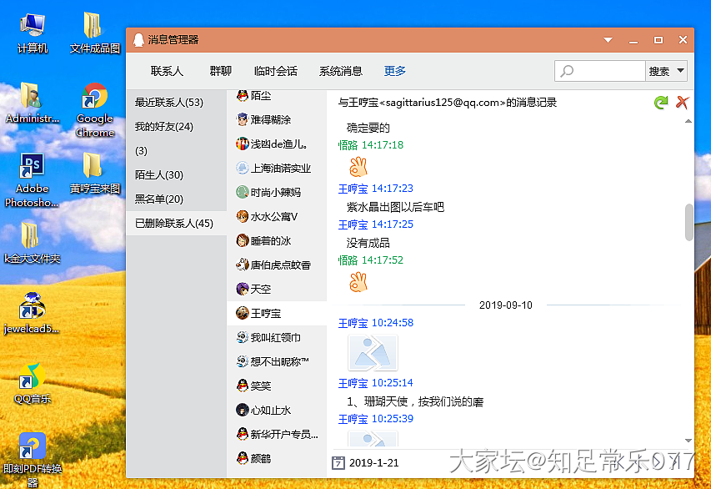
Task: Click the chat history scrollbar thumb
Action: 688,222
